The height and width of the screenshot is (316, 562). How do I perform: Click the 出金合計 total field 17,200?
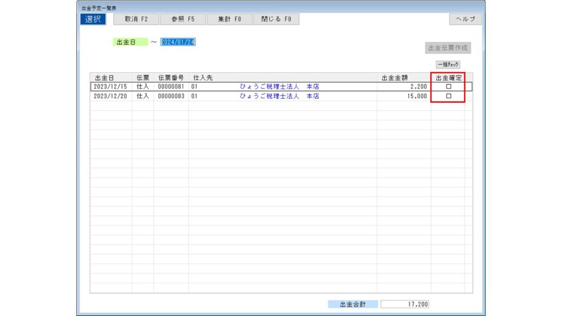click(404, 304)
